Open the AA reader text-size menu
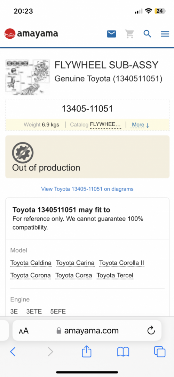 coord(24,331)
